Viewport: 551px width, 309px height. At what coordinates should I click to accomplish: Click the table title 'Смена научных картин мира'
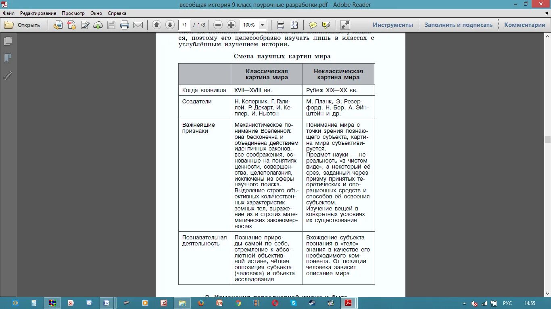pos(282,56)
